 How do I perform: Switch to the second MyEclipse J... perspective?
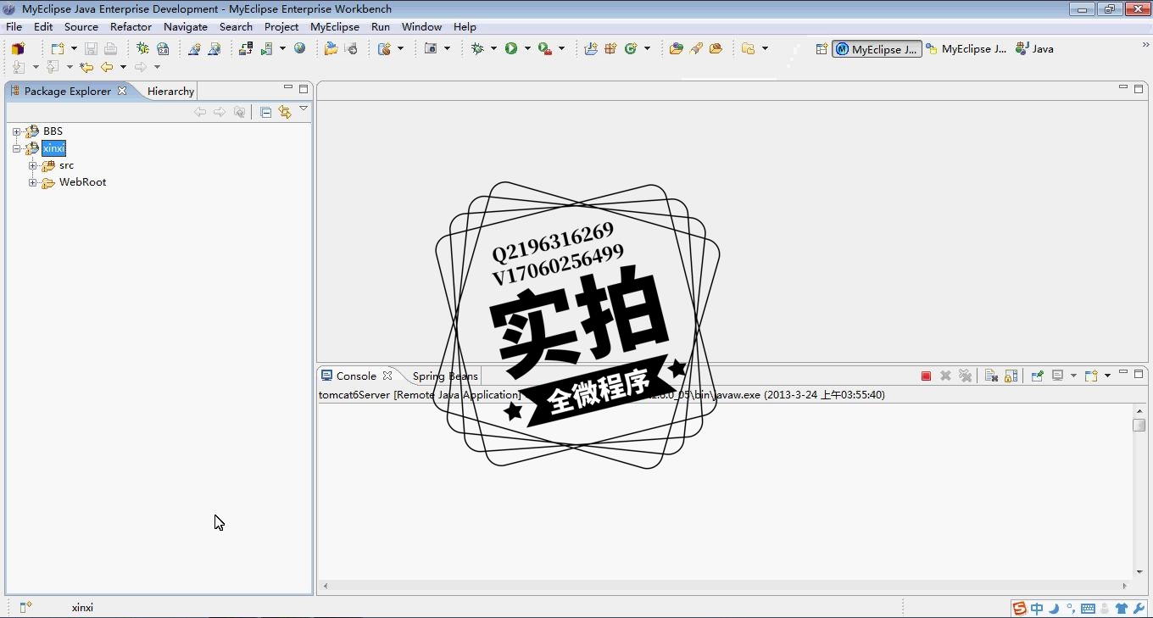coord(966,49)
